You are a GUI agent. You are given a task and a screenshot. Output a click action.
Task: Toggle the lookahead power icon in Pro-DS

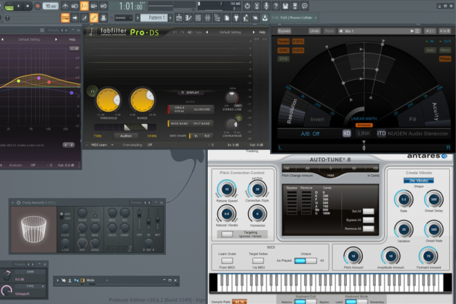point(239,118)
